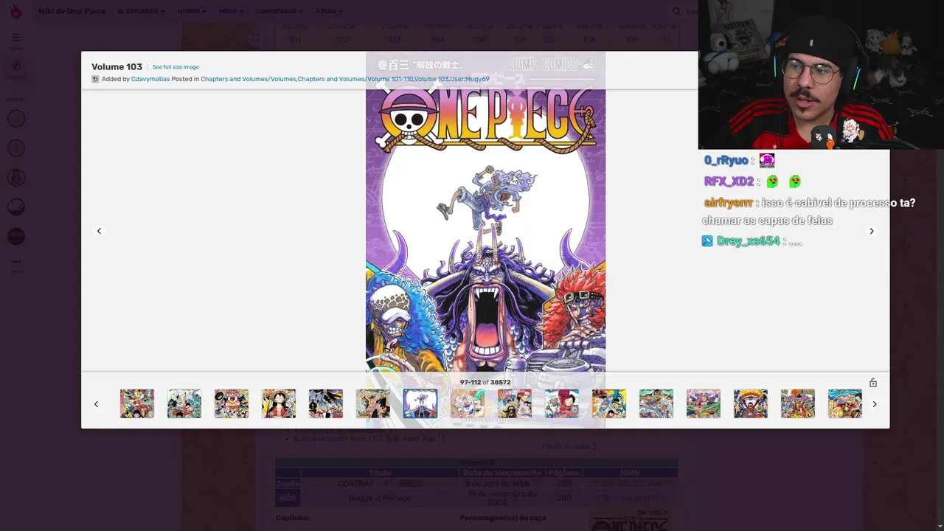Open 'See full size image' link
This screenshot has height=531, width=944.
[176, 67]
